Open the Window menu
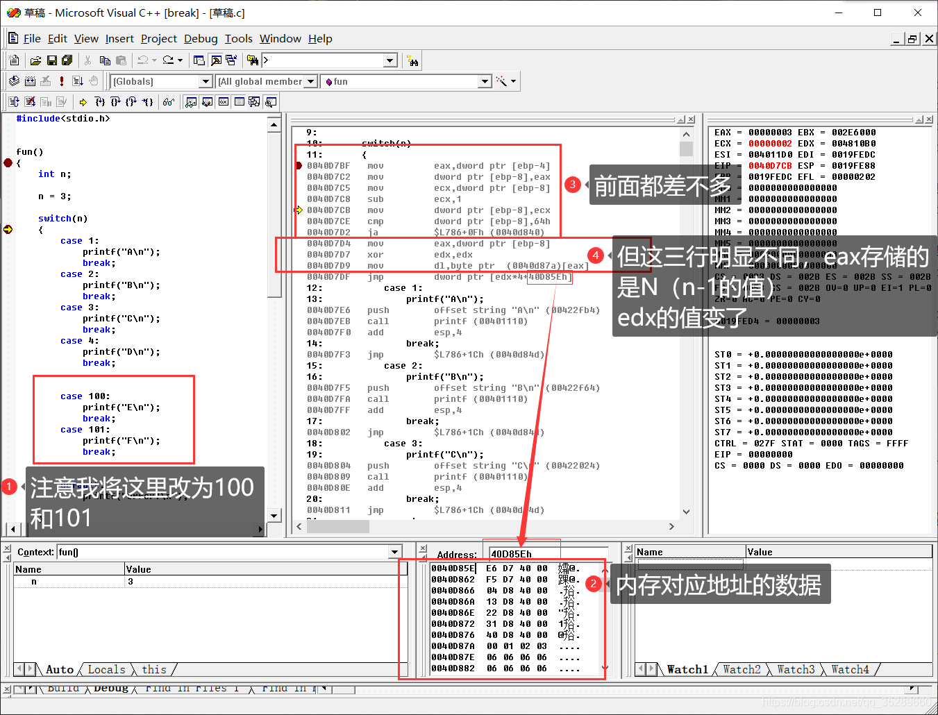 pyautogui.click(x=280, y=39)
